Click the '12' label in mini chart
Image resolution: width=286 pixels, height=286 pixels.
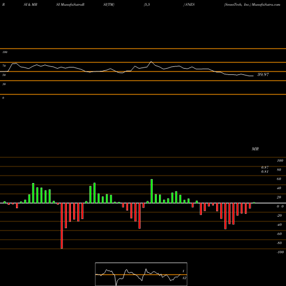(x=184, y=278)
